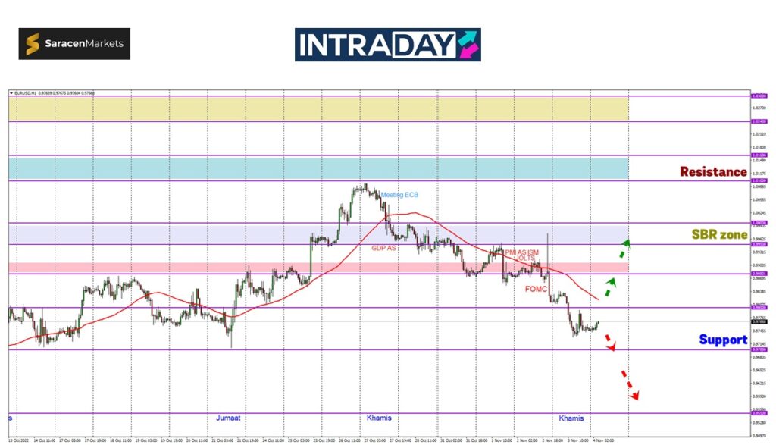The height and width of the screenshot is (445, 776).
Task: Click the gold S emblem in Saracen logo
Action: coord(33,45)
